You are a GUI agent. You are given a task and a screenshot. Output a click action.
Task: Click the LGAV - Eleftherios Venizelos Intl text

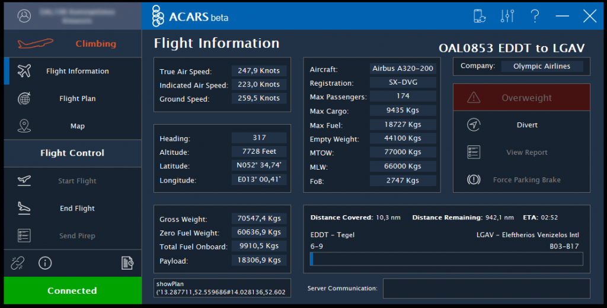[x=528, y=235]
